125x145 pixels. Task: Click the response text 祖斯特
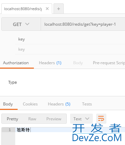click(x=23, y=130)
